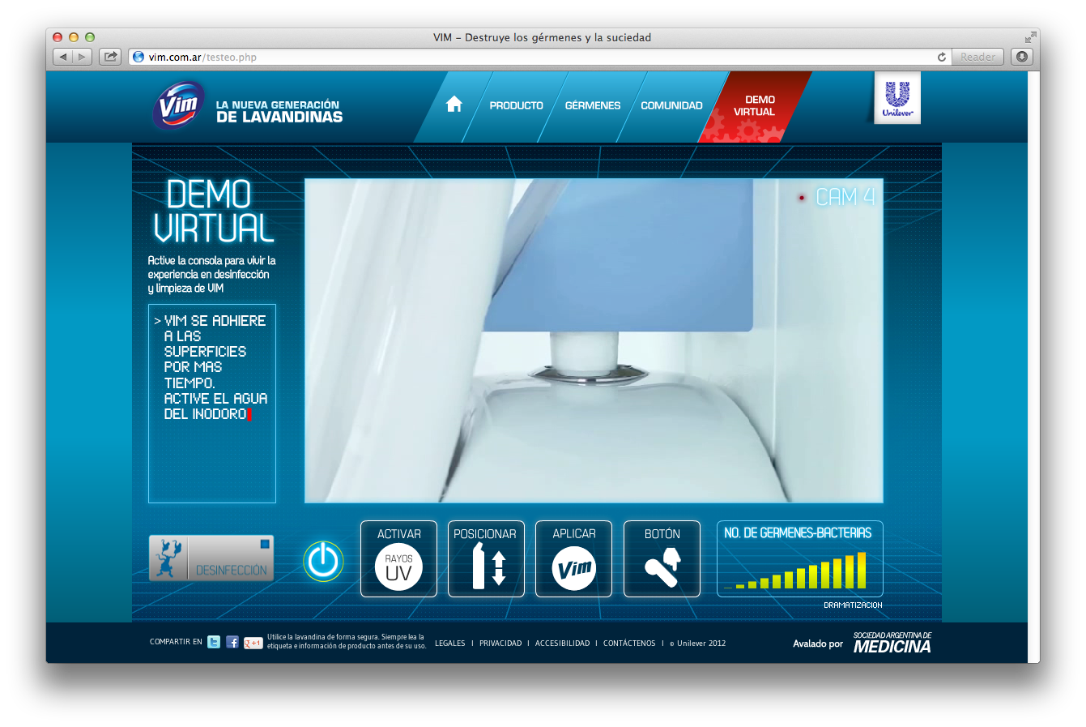Click the germ-bacteria count bar chart

(800, 559)
